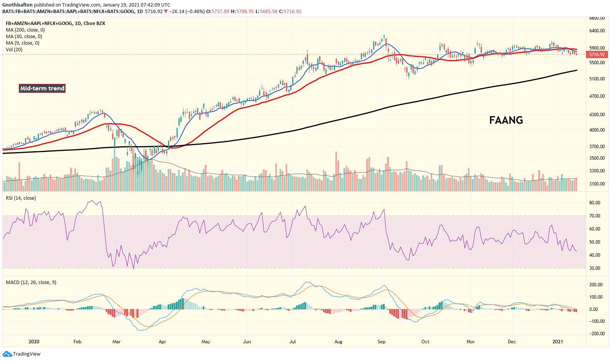
Task: Click the MA (200, close, 0) indicator label
Action: (x=25, y=30)
